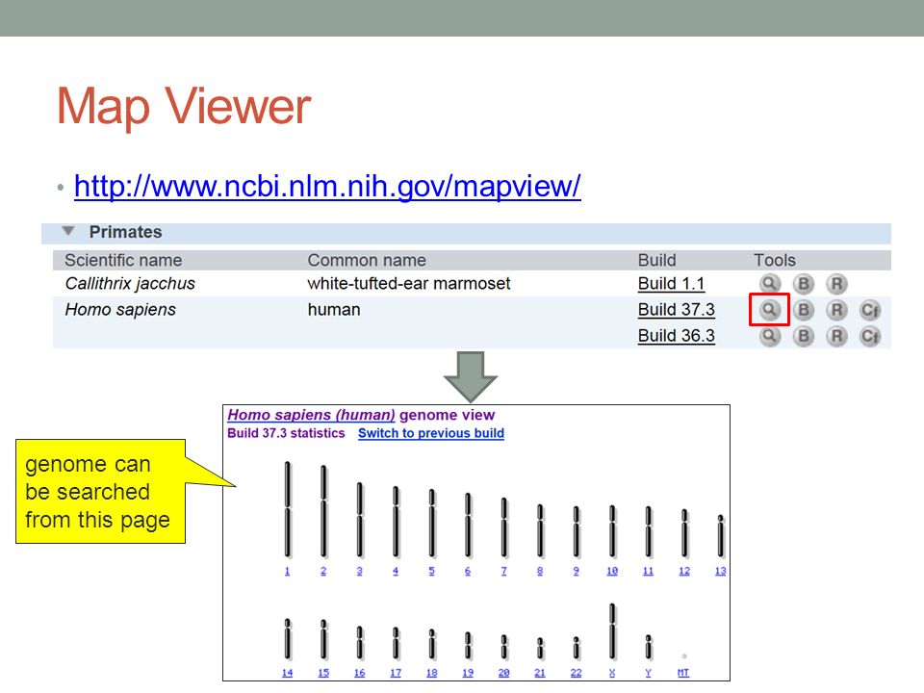This screenshot has width=924, height=693.
Task: Click the human common name cell
Action: click(334, 309)
